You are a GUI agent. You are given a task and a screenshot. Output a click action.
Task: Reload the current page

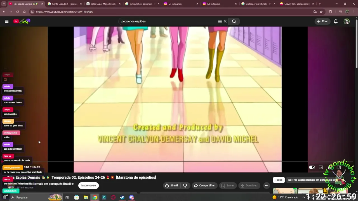[x=17, y=12]
